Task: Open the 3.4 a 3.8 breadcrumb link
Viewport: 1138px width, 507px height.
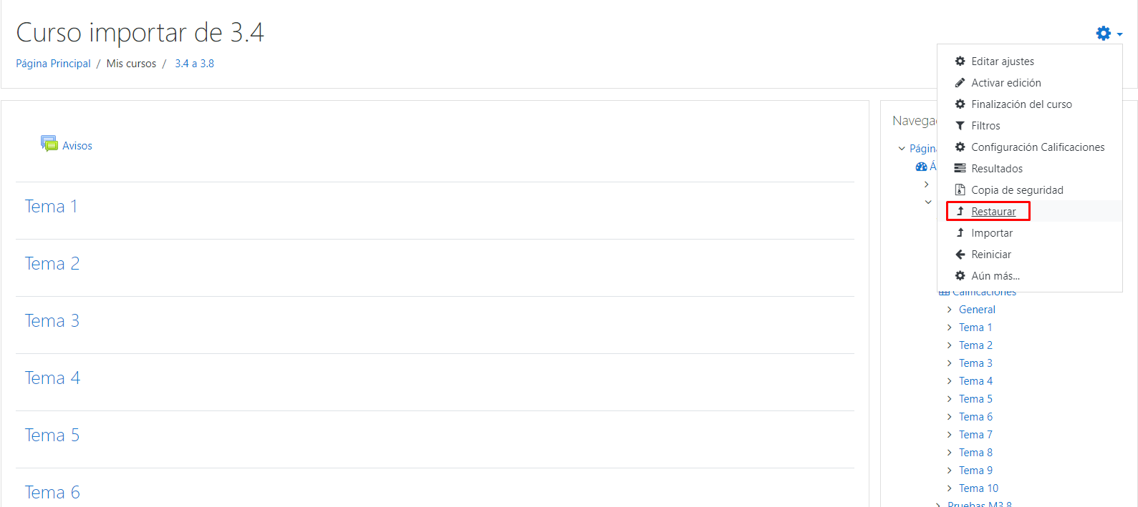Action: point(195,64)
